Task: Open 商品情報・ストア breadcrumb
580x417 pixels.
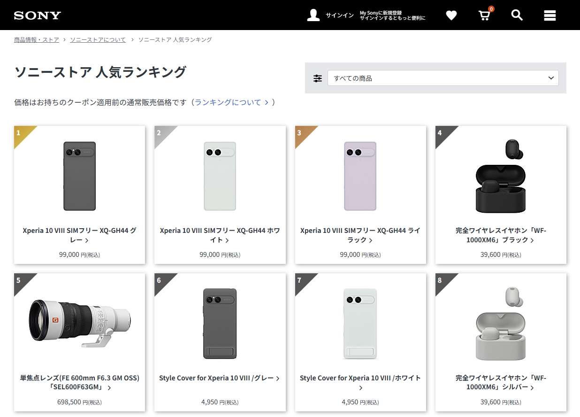Action: click(x=37, y=40)
